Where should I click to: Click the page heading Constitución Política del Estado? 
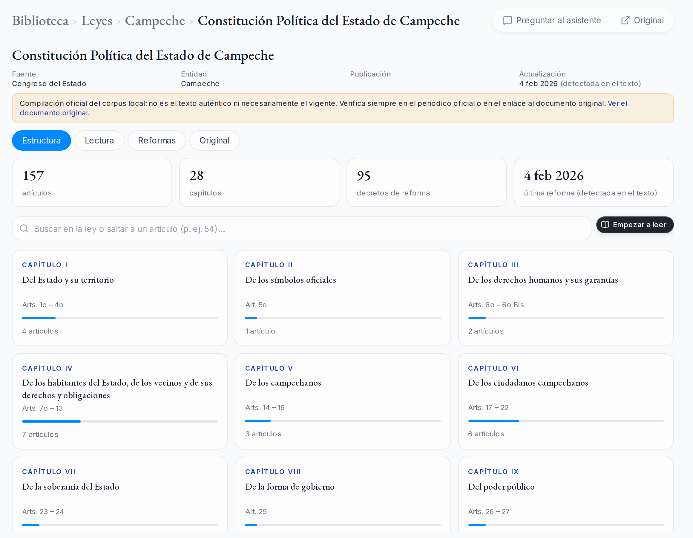pos(143,55)
